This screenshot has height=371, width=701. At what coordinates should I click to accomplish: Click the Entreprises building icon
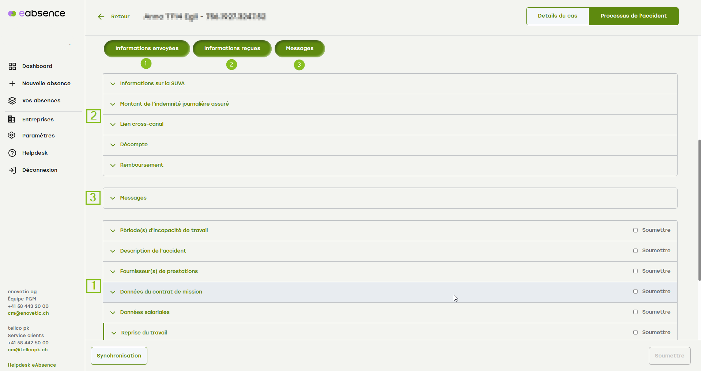click(12, 120)
